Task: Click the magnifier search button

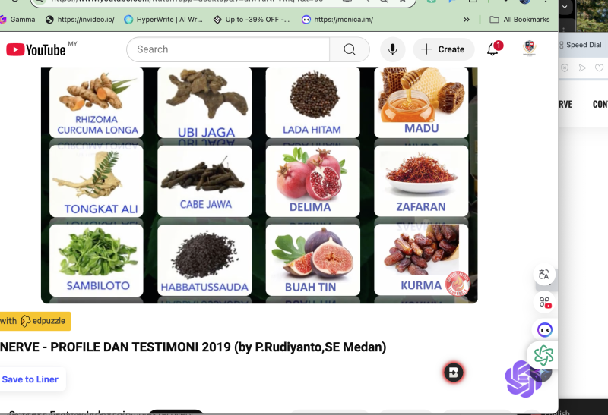Action: [350, 49]
